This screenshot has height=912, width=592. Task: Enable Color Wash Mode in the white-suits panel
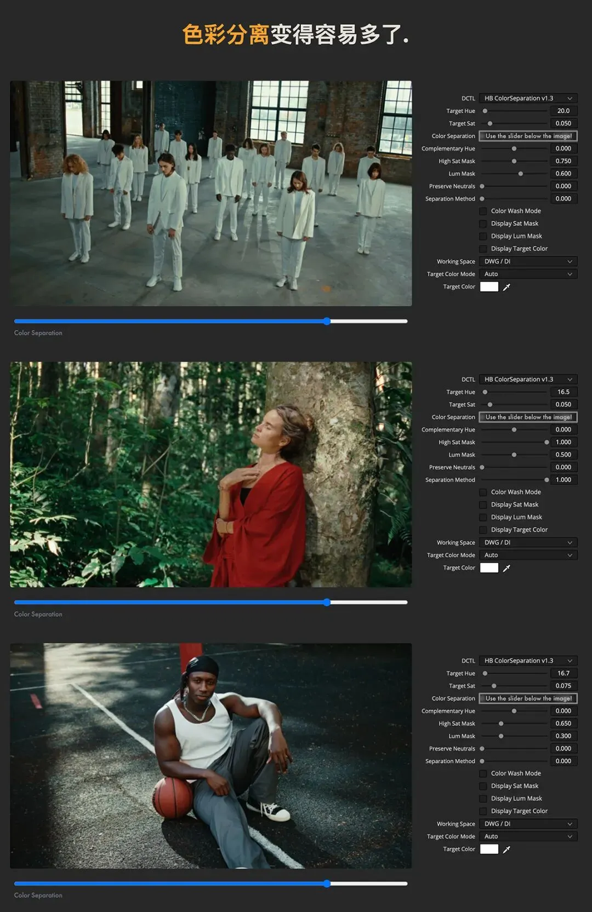(483, 211)
